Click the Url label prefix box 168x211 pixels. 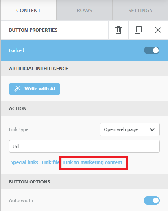[x=15, y=146]
